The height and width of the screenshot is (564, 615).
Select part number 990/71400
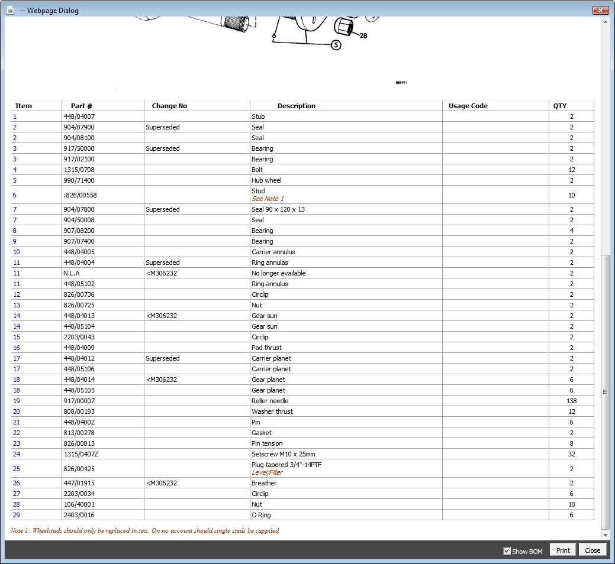(x=79, y=180)
